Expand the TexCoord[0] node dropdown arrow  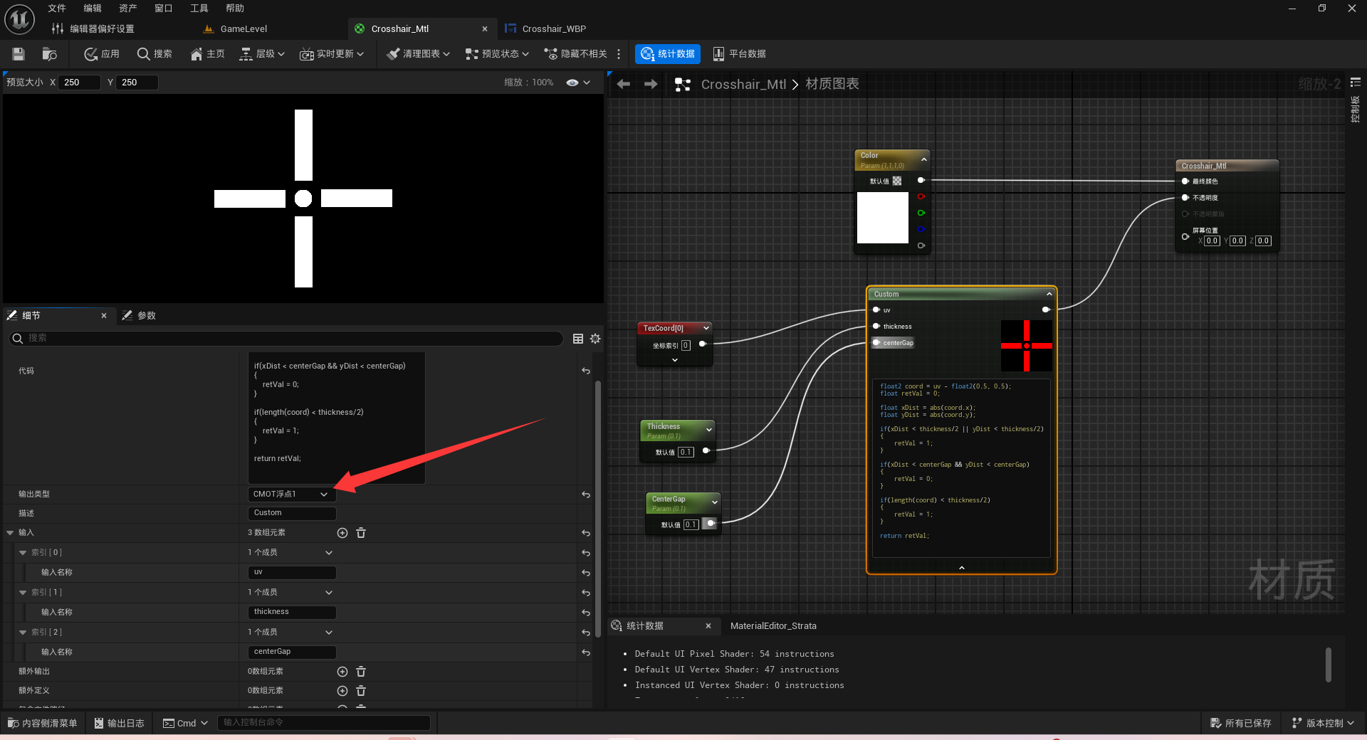click(x=706, y=328)
